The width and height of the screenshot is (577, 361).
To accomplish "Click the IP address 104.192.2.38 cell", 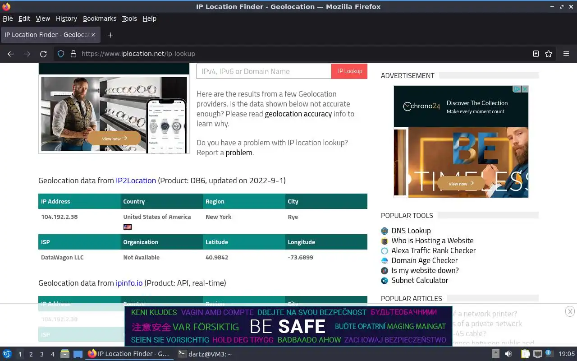I will point(59,217).
